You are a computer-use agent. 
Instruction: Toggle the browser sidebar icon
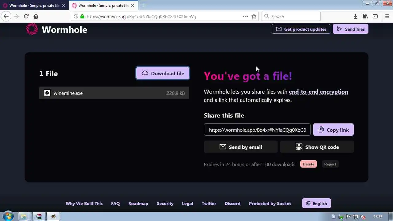pos(375,17)
